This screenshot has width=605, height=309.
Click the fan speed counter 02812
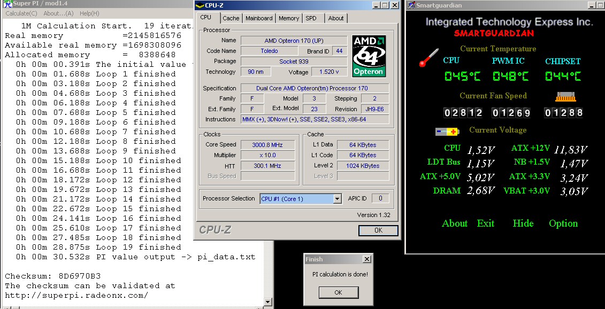[x=463, y=113]
